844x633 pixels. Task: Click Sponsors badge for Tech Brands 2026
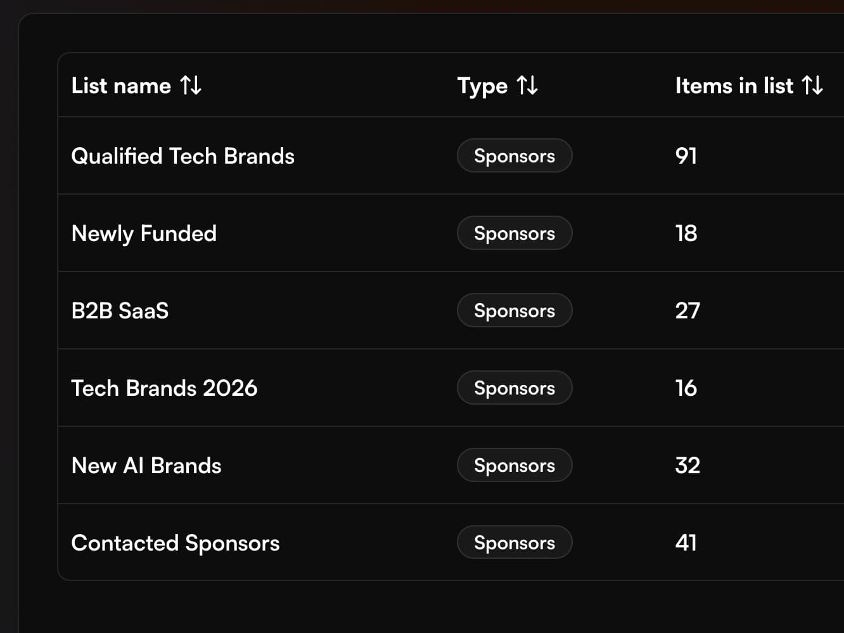point(515,388)
